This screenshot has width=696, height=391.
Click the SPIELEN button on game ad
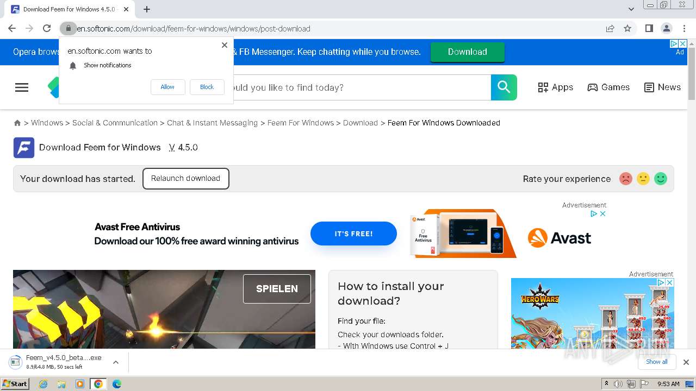pos(277,288)
